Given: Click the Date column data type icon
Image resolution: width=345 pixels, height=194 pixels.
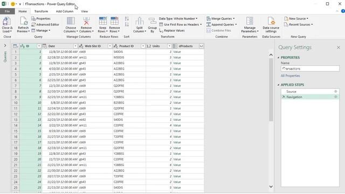Looking at the screenshot, I should pyautogui.click(x=44, y=46).
